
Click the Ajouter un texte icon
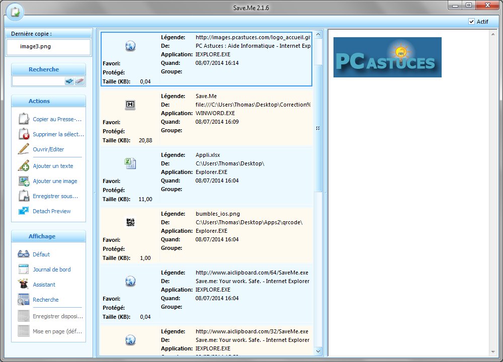24,166
